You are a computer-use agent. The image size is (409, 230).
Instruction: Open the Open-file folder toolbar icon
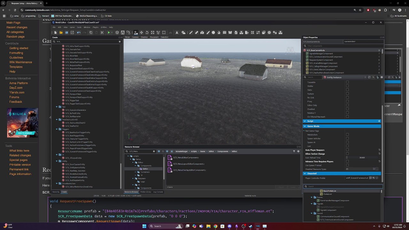pyautogui.click(x=61, y=33)
